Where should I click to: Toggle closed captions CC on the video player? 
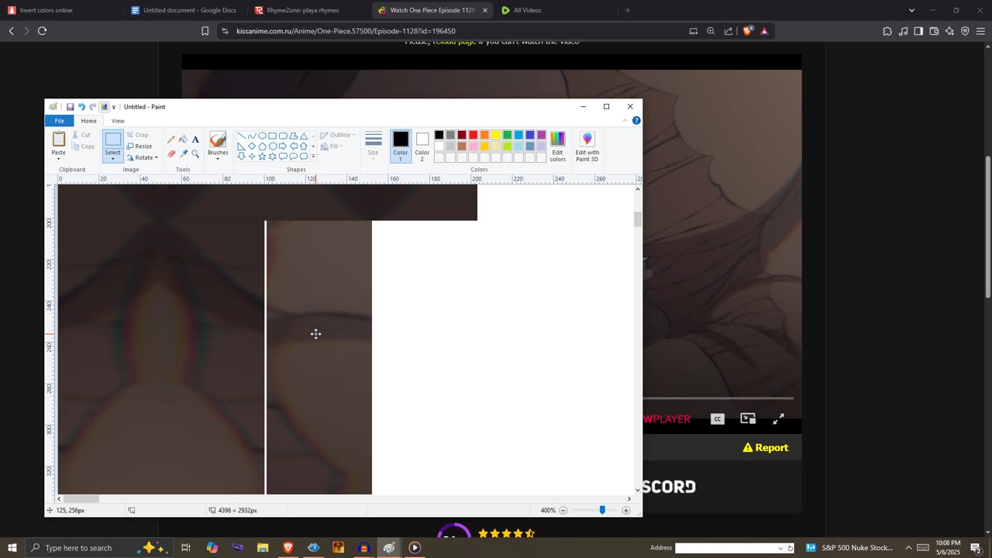coord(718,419)
